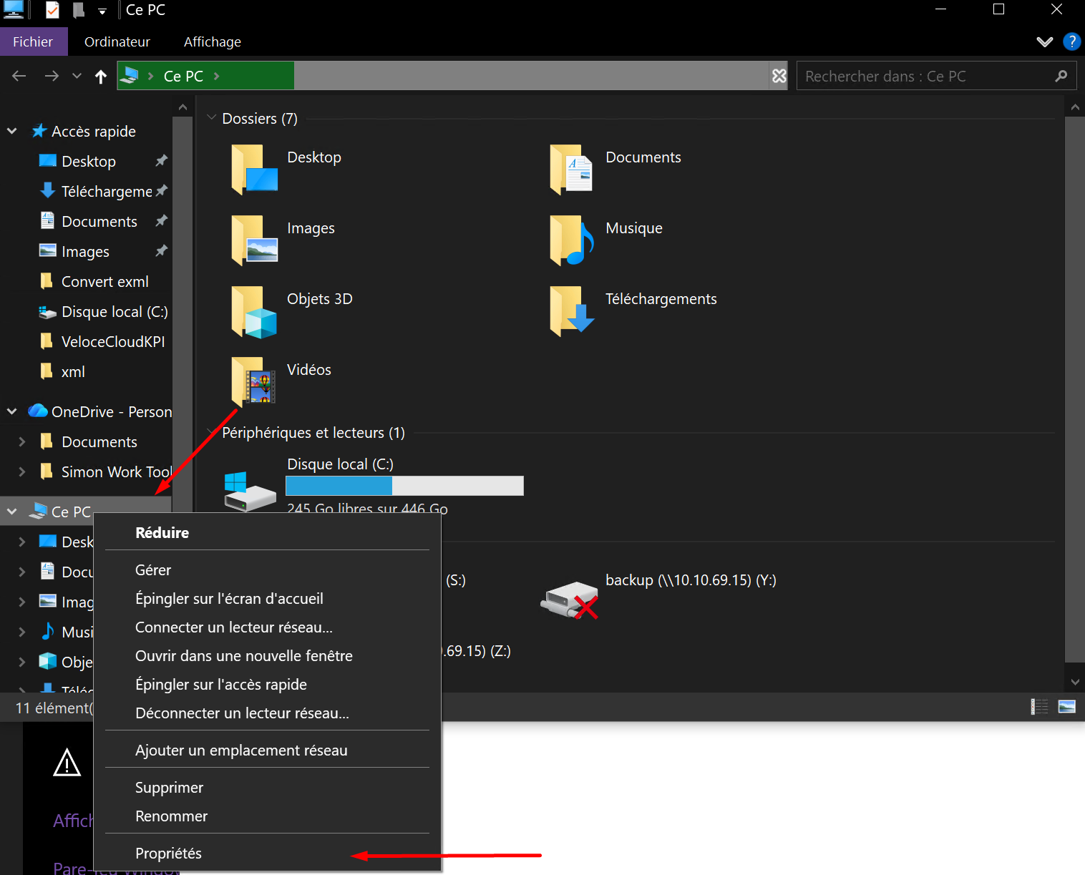Open Explorer help via the question mark icon
Image resolution: width=1085 pixels, height=875 pixels.
1071,41
